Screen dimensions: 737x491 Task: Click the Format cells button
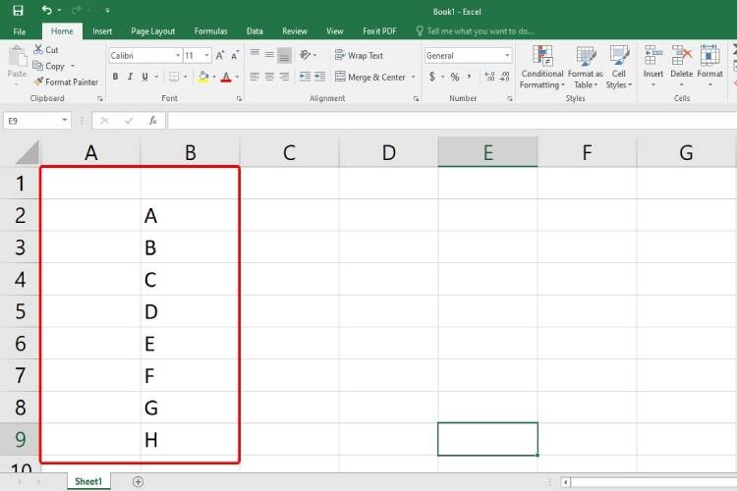coord(709,66)
